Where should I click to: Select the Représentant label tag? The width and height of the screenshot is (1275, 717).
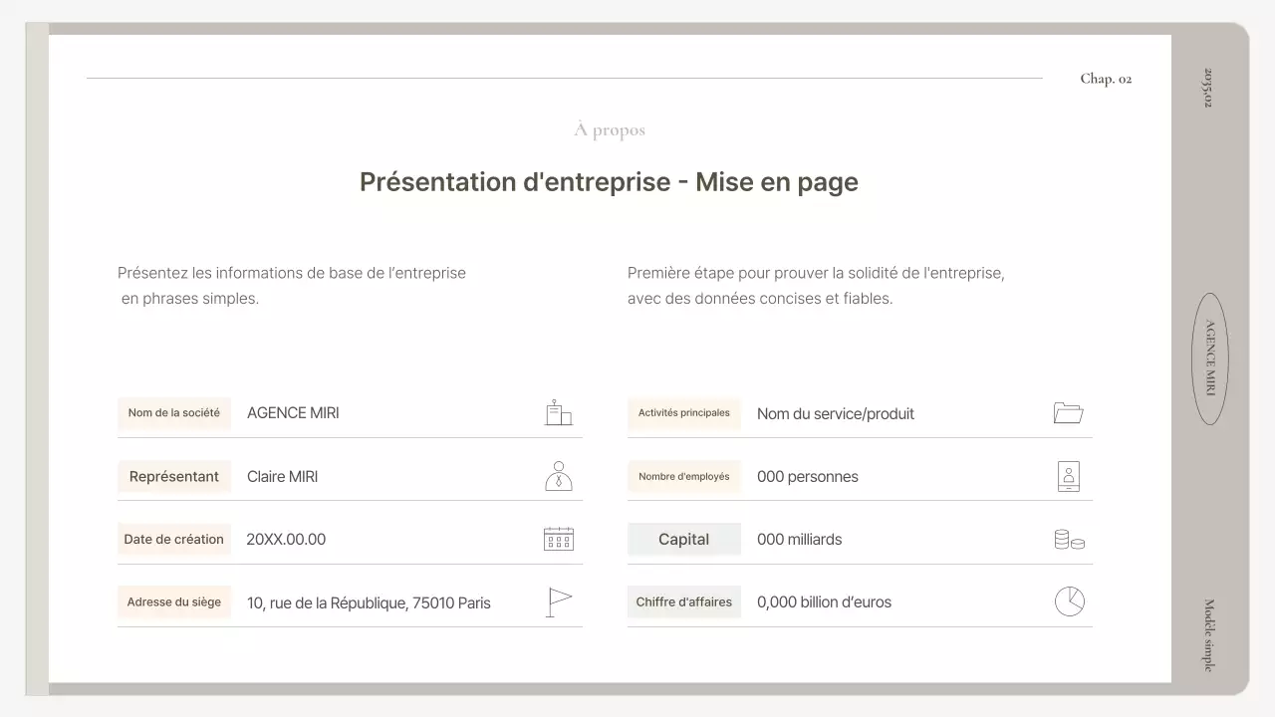pos(174,476)
